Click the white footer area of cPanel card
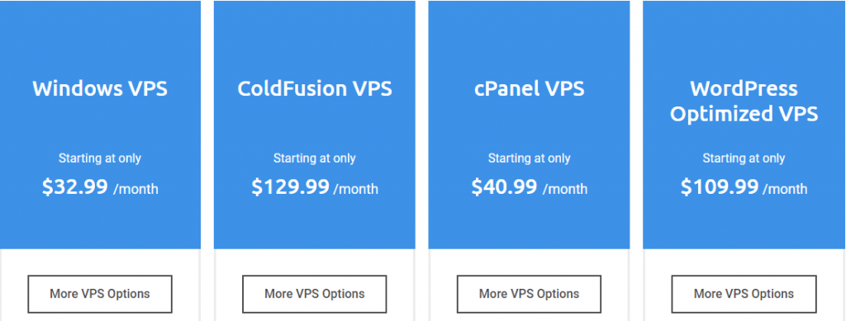 click(x=529, y=262)
